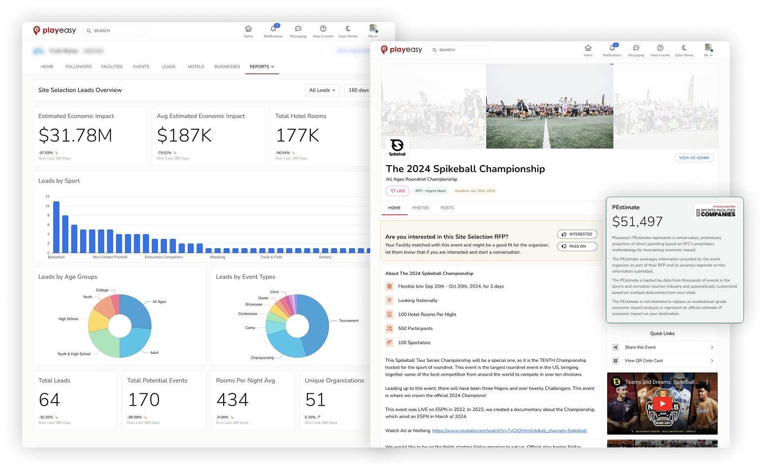Click the Share this Event share icon
This screenshot has width=766, height=470.
click(x=616, y=347)
